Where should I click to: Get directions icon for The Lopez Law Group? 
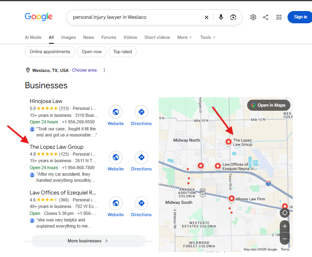coord(141,157)
